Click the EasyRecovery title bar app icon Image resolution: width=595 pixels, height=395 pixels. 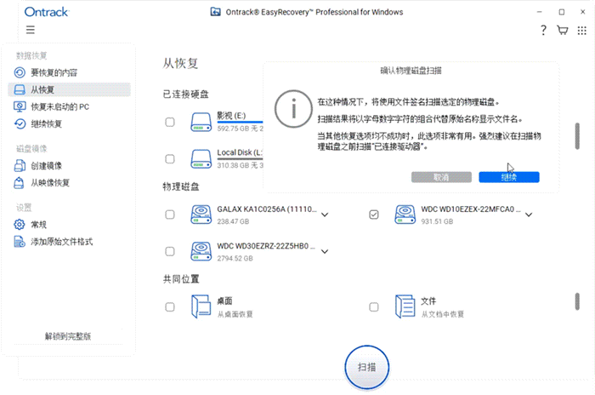tap(216, 12)
